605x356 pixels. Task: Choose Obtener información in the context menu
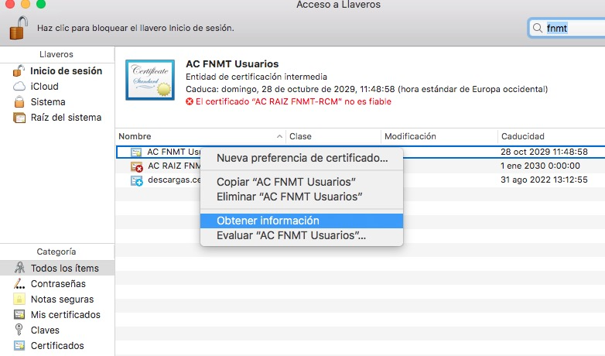302,221
